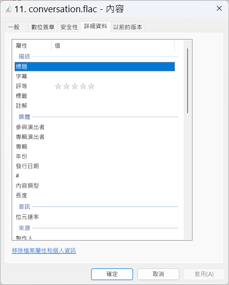Select the # track number row
229x285 pixels.
[95, 176]
